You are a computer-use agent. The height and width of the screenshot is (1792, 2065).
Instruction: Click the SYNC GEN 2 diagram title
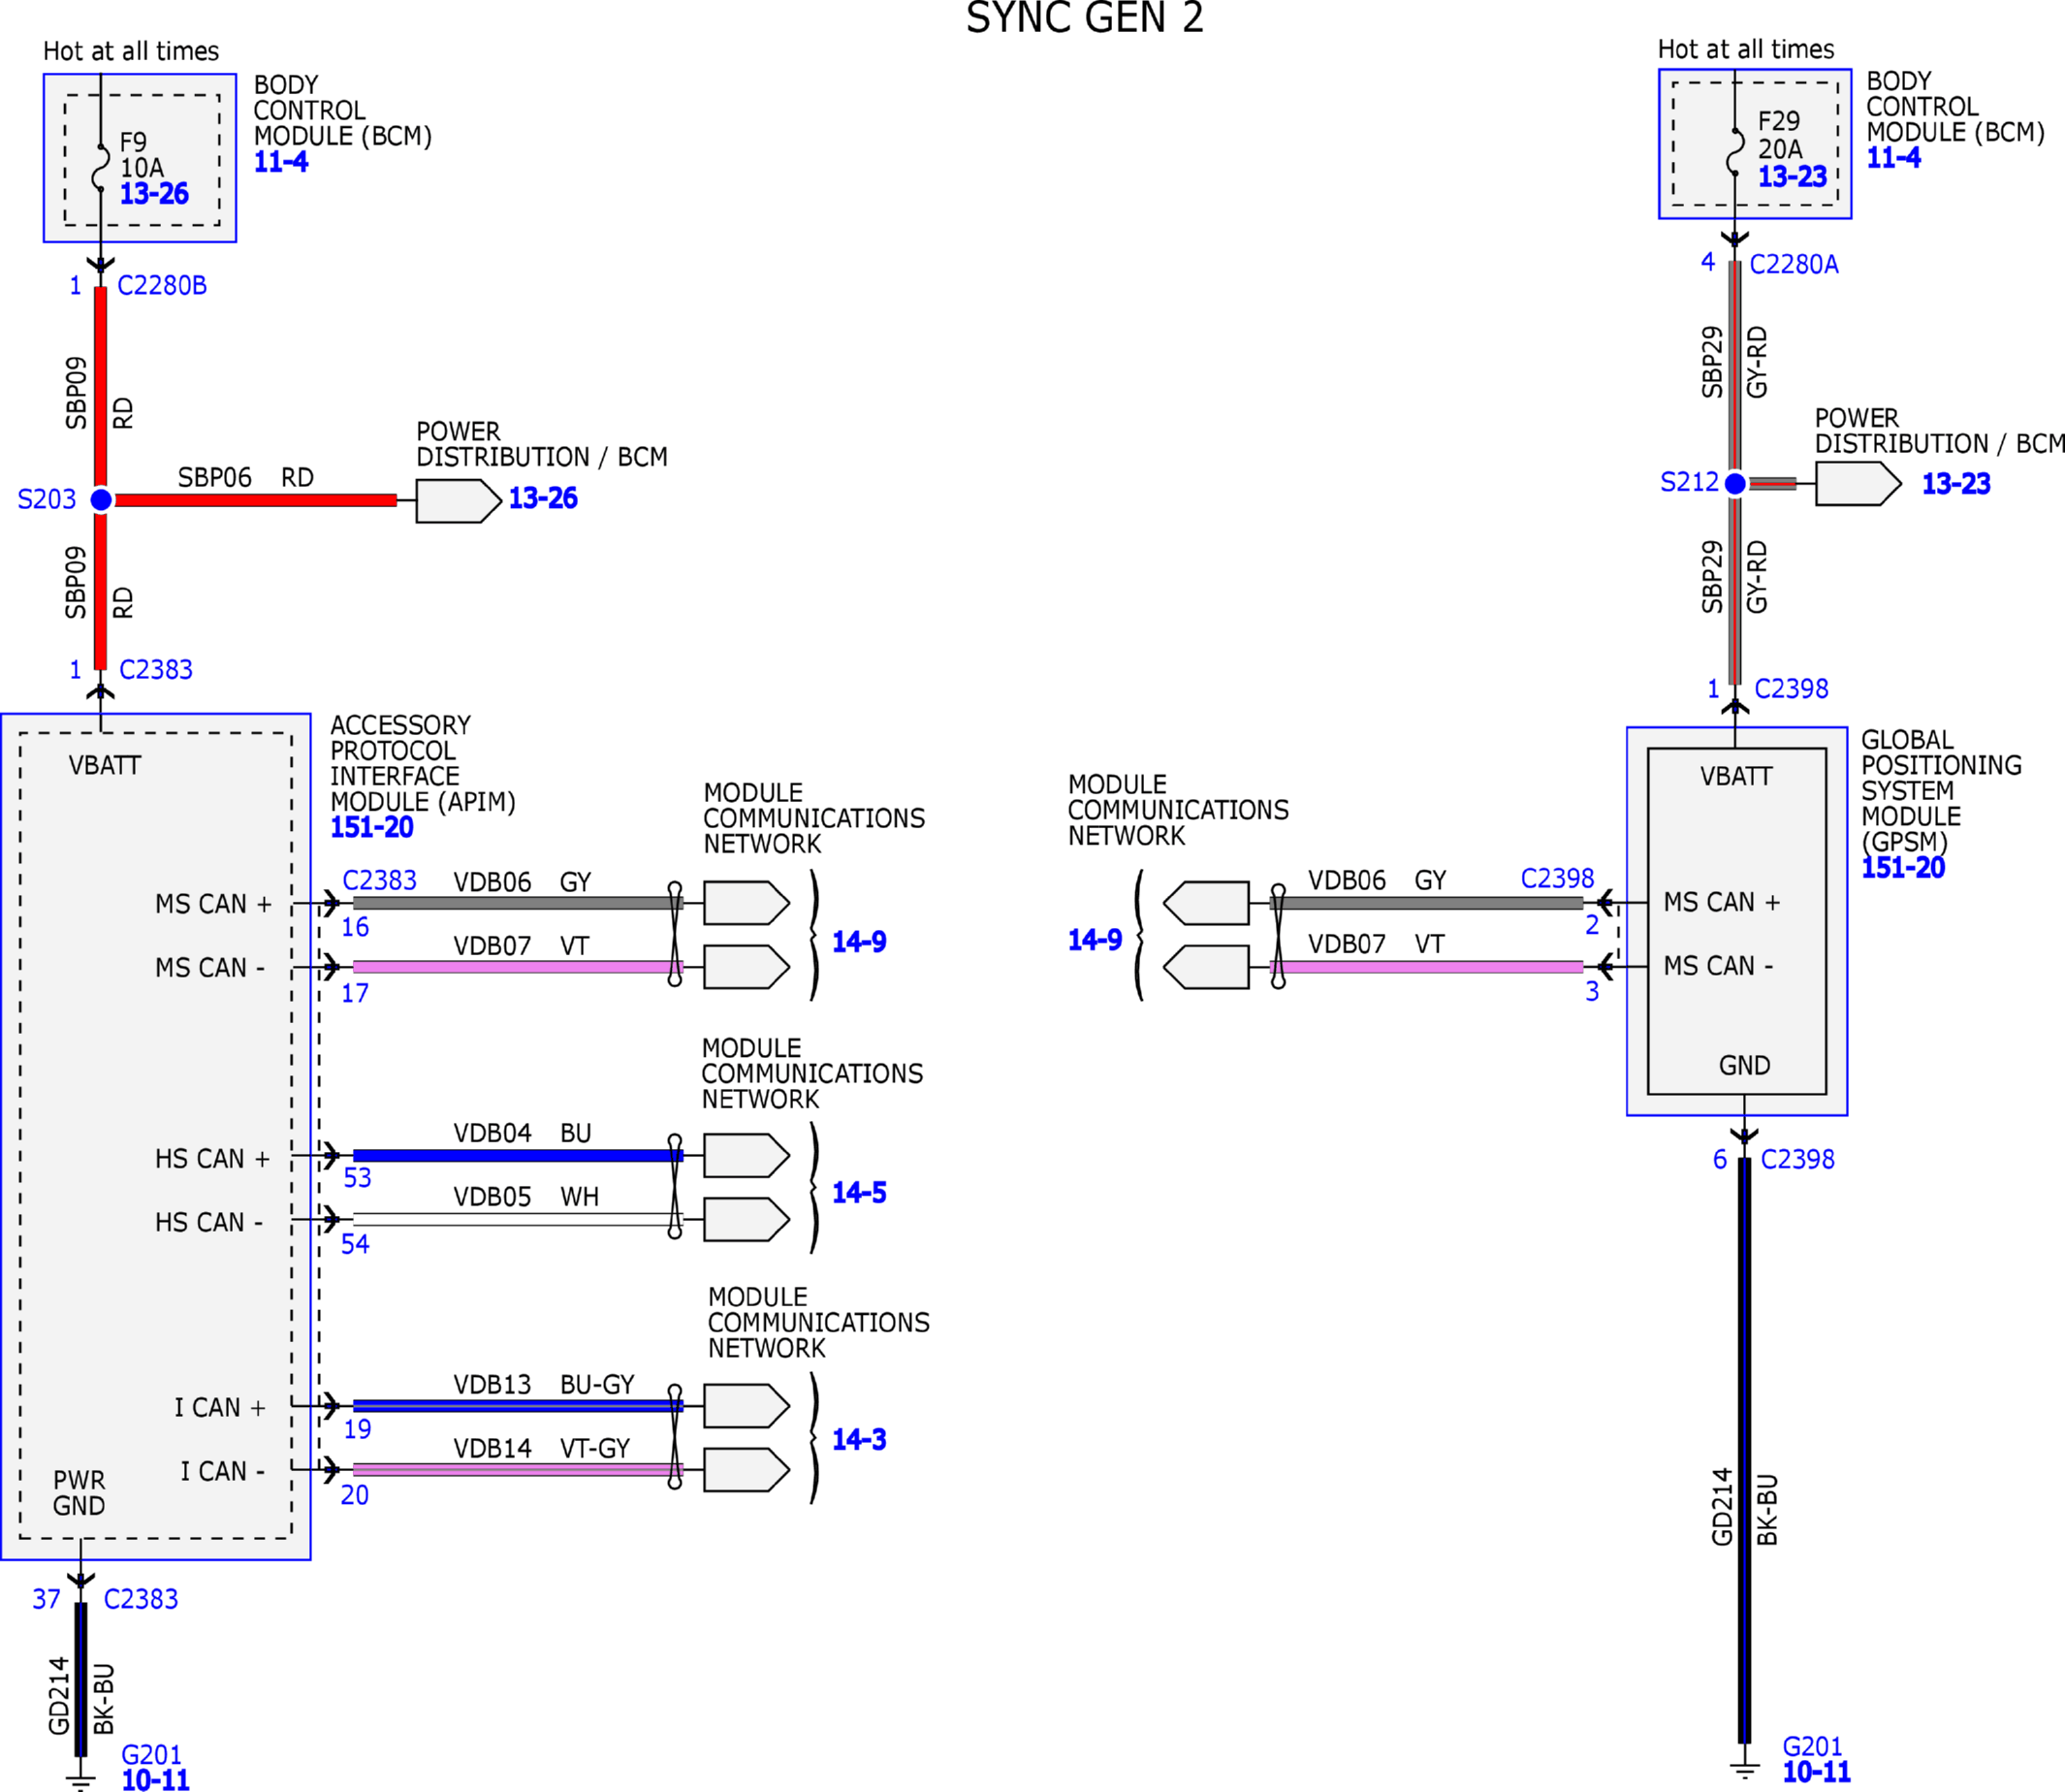point(1085,17)
